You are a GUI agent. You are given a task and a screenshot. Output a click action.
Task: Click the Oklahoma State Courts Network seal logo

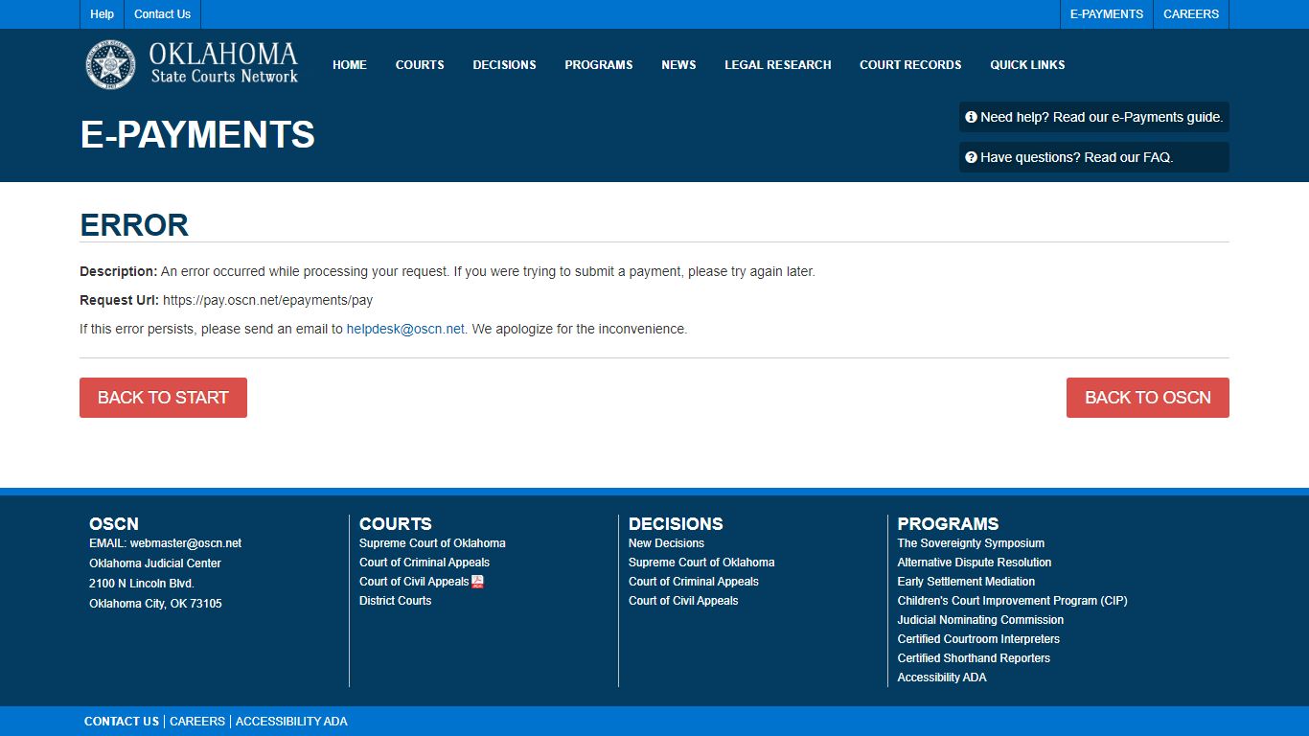pos(111,64)
